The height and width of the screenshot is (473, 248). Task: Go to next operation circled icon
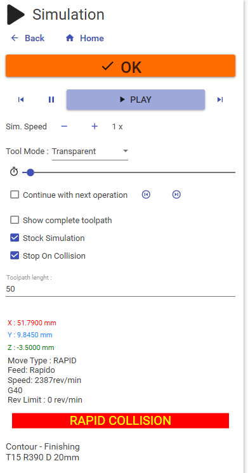pos(176,195)
